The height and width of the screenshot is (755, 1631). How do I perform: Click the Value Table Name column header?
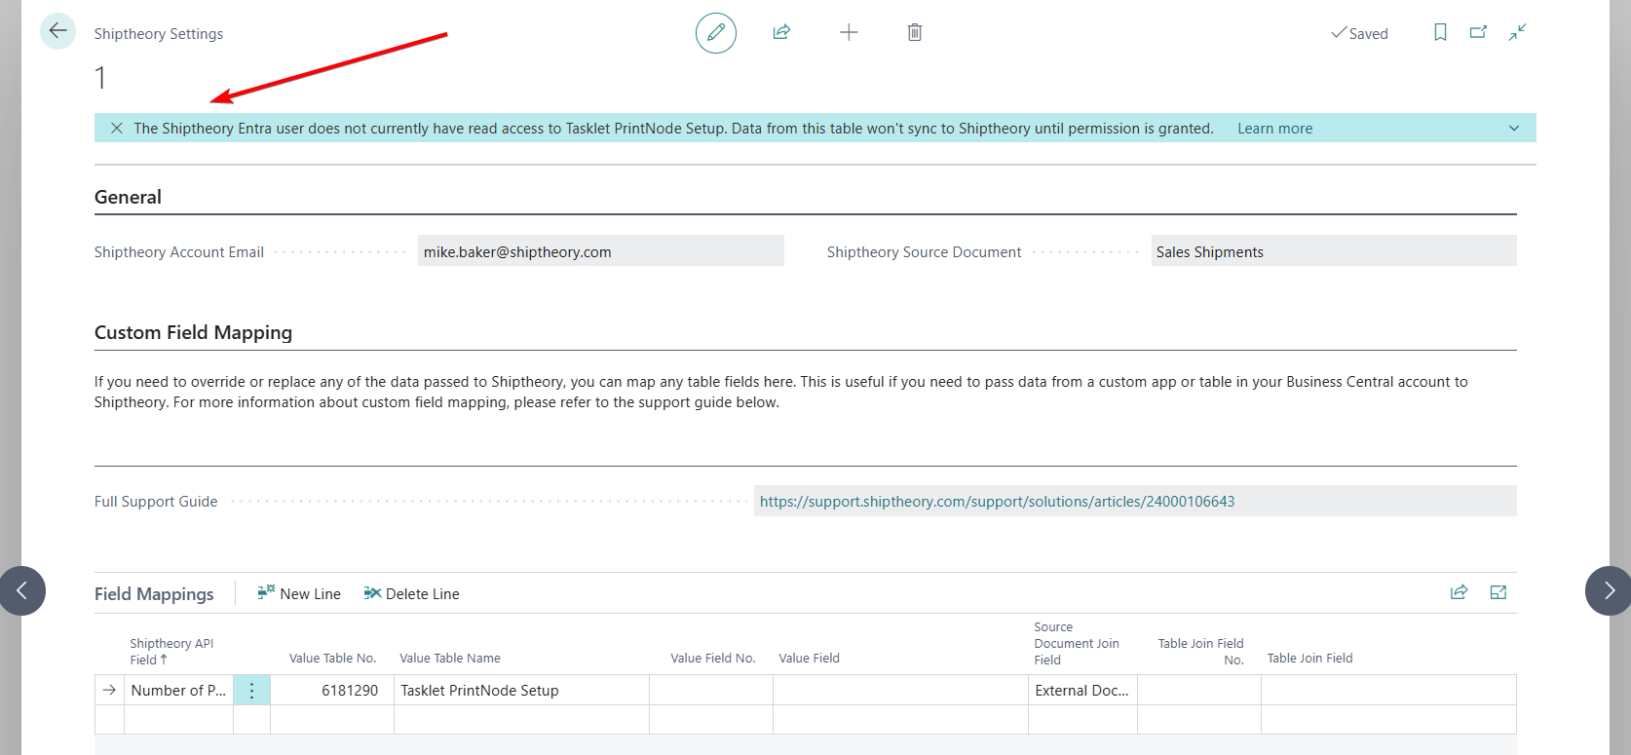pyautogui.click(x=450, y=659)
